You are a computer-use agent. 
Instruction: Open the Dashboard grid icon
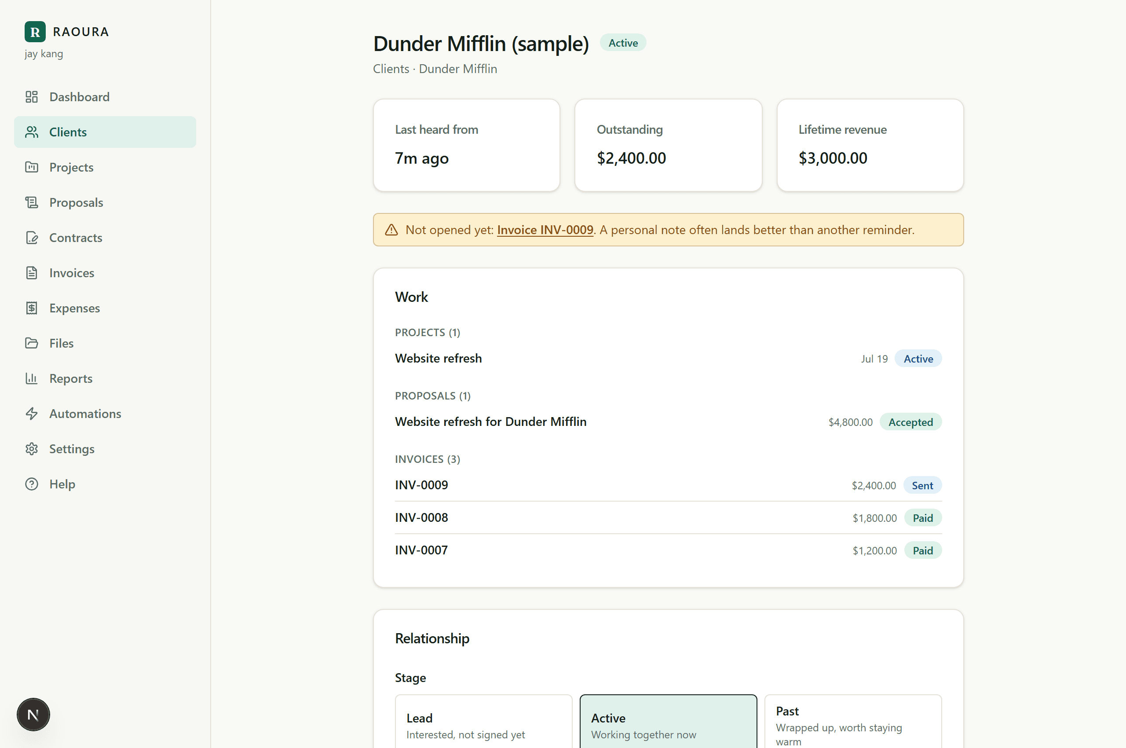click(32, 97)
